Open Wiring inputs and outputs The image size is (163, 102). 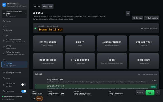[15, 47]
